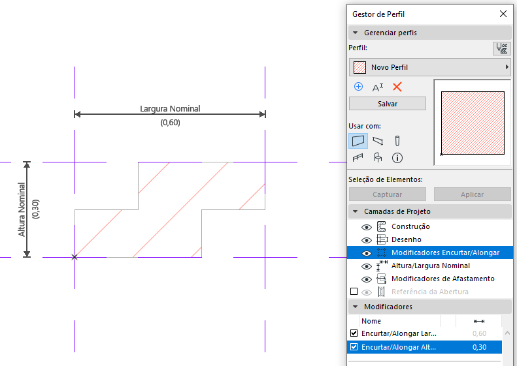Viewport: 517px width, 366px height.
Task: Collapse the Modificadores section
Action: [355, 307]
